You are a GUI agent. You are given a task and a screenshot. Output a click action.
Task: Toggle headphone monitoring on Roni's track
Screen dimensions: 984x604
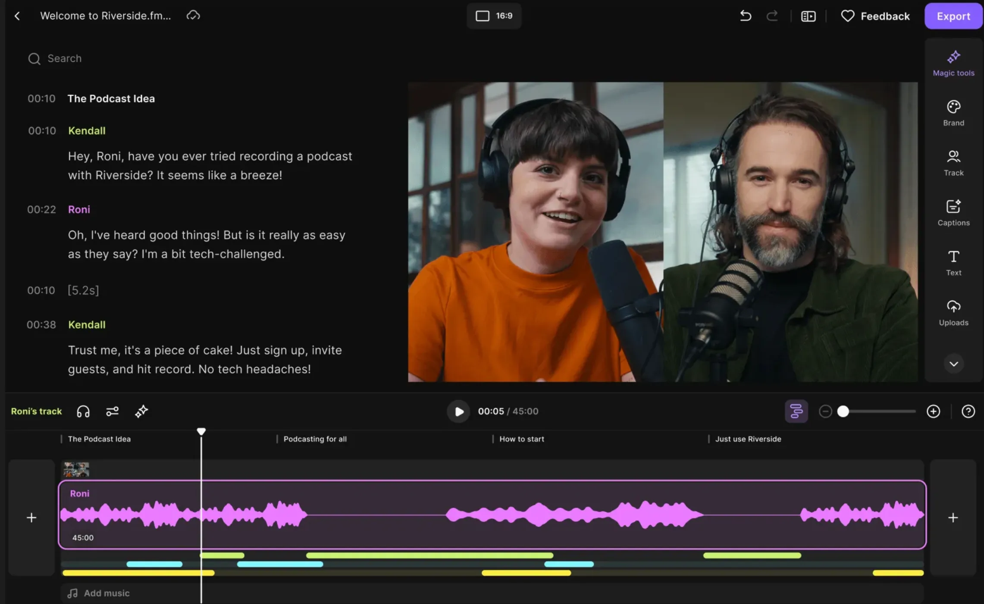point(83,411)
